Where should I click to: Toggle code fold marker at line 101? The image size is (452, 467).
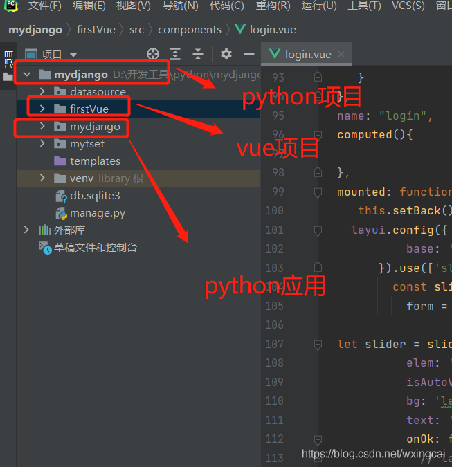coord(318,230)
